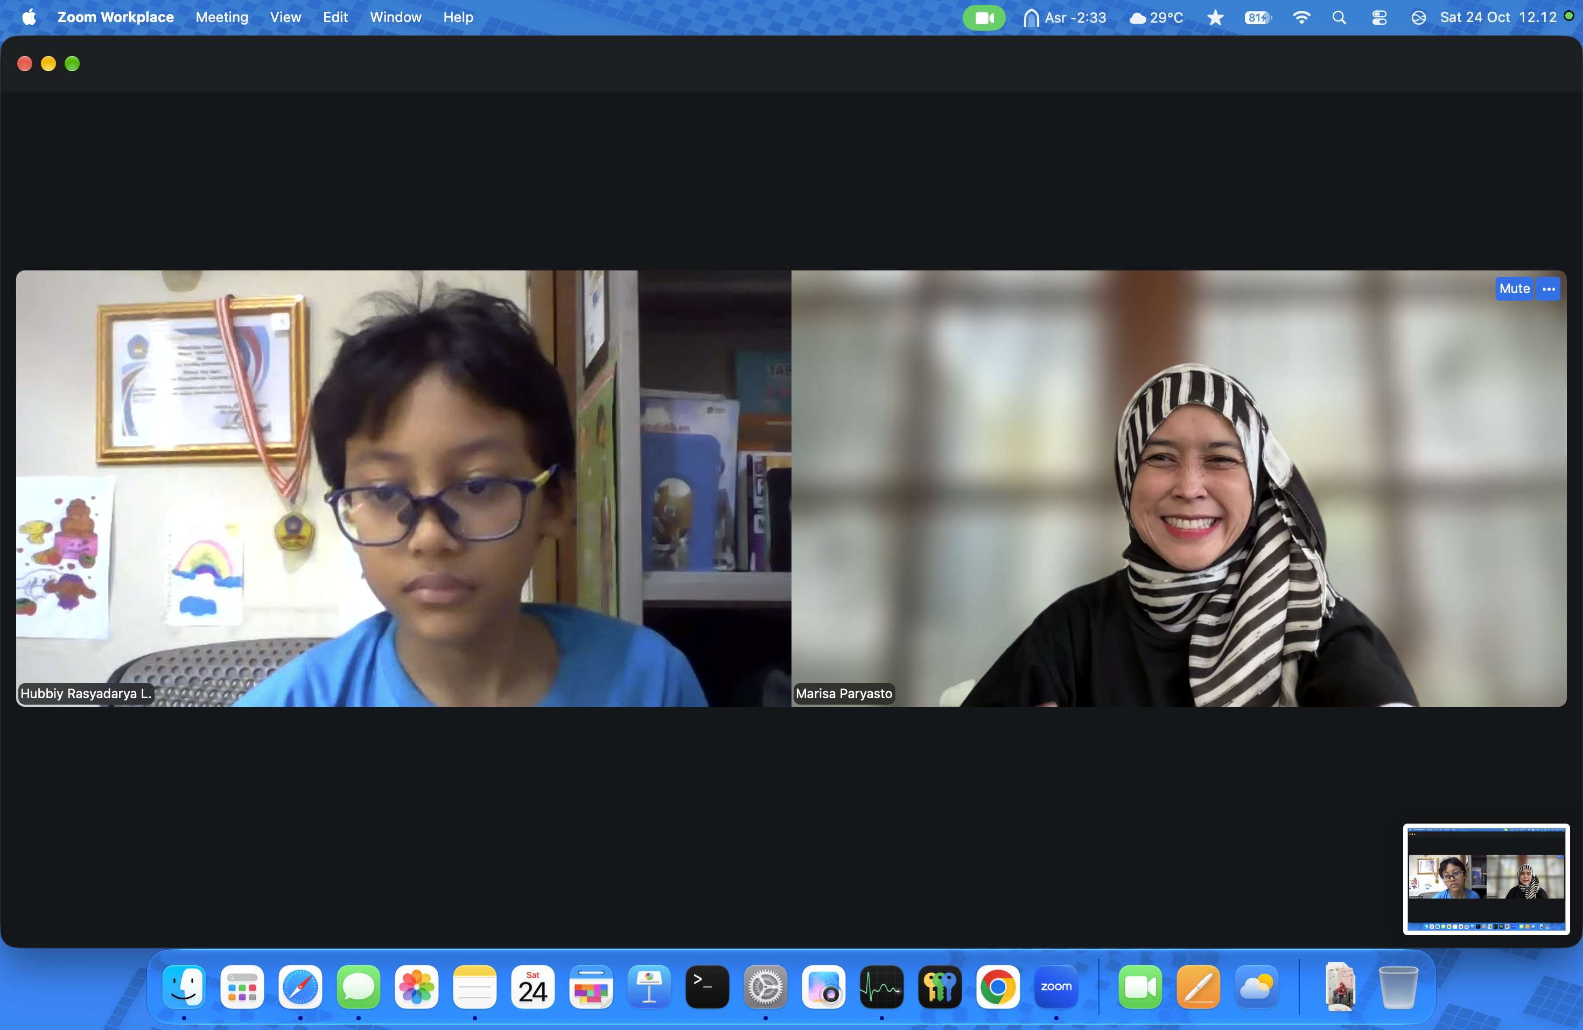Launch Safari from the Dock

click(x=300, y=987)
